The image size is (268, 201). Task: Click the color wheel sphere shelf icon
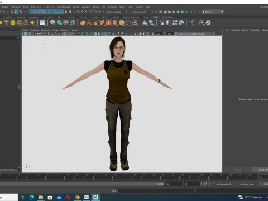click(168, 23)
